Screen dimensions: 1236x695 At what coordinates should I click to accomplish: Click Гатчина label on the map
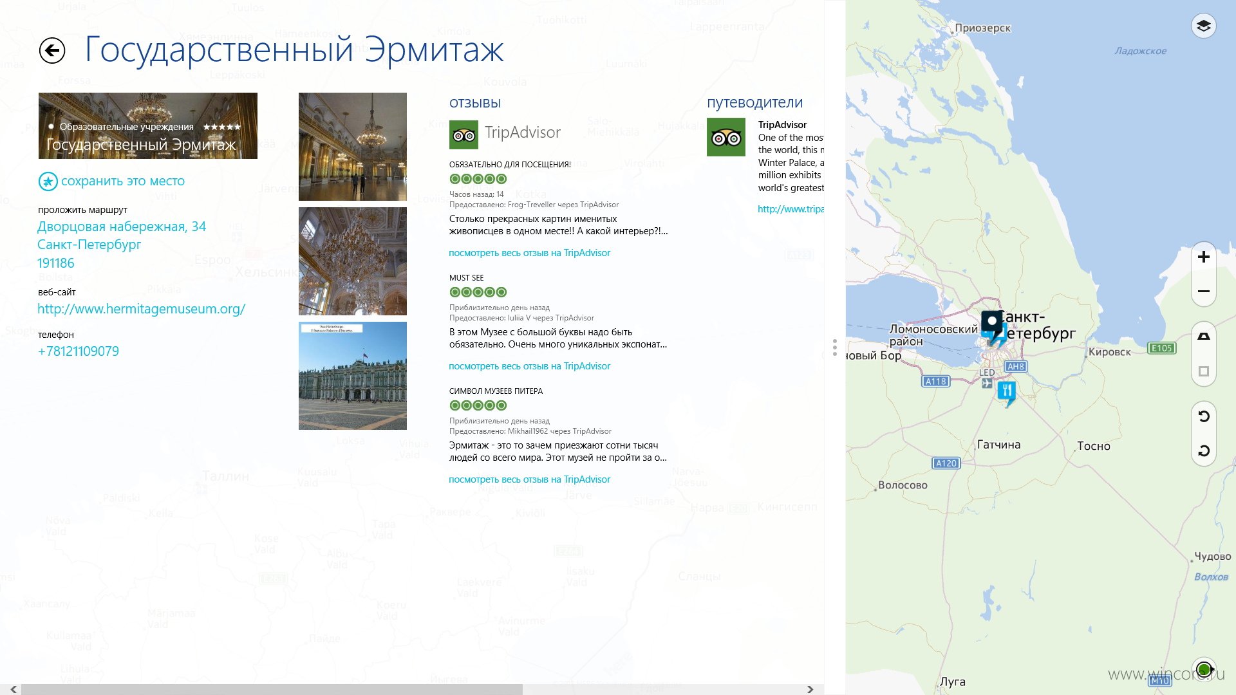998,445
